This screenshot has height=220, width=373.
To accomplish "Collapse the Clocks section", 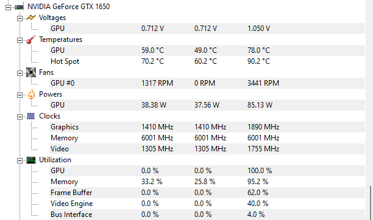I will [20, 117].
